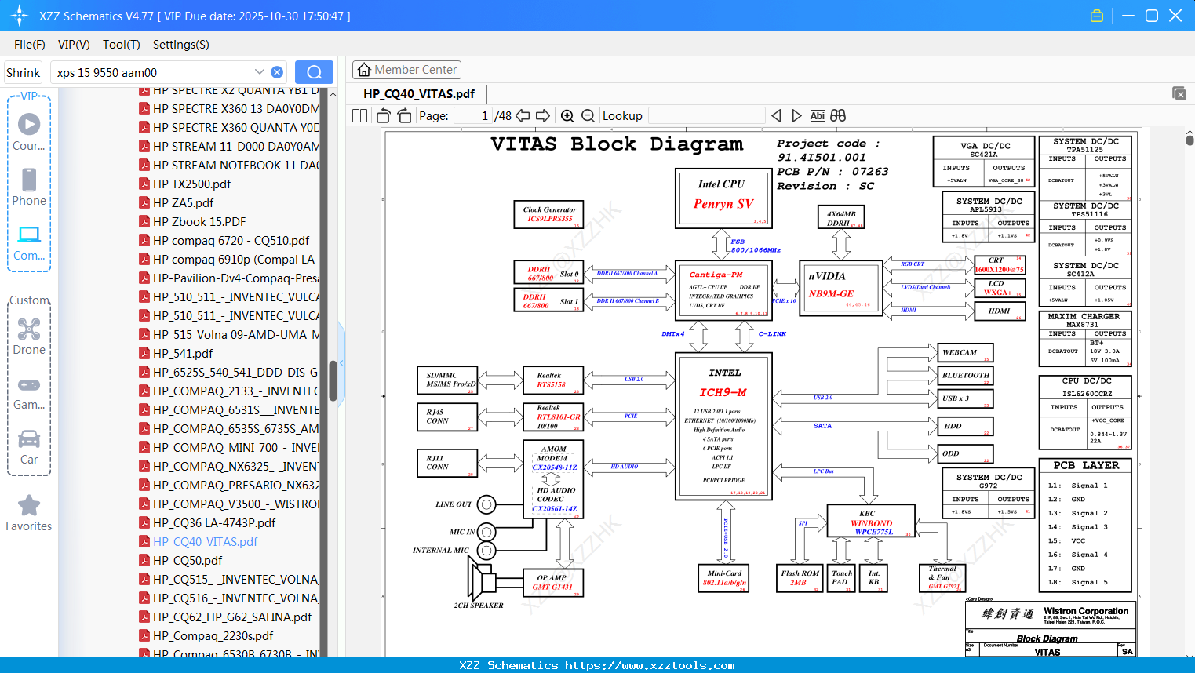Click the PDF icon beside HP Zbook 15.PDF
This screenshot has width=1195, height=673.
pyautogui.click(x=144, y=221)
